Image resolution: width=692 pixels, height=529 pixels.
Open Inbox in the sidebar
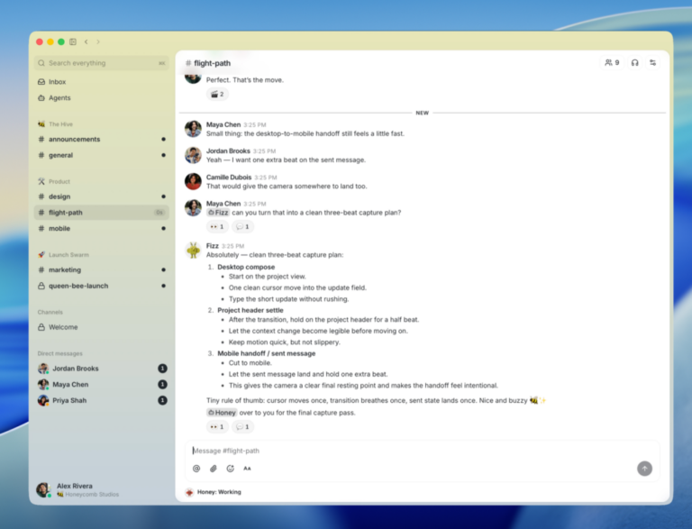coord(102,82)
